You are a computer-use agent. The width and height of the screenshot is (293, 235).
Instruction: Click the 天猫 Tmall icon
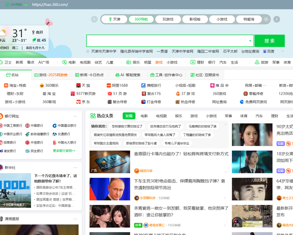pyautogui.click(x=79, y=85)
